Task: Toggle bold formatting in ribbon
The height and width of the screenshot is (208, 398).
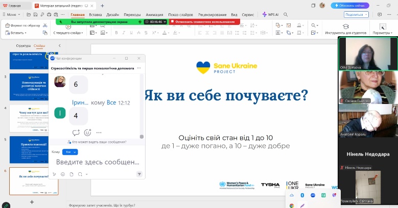Action: point(116,33)
